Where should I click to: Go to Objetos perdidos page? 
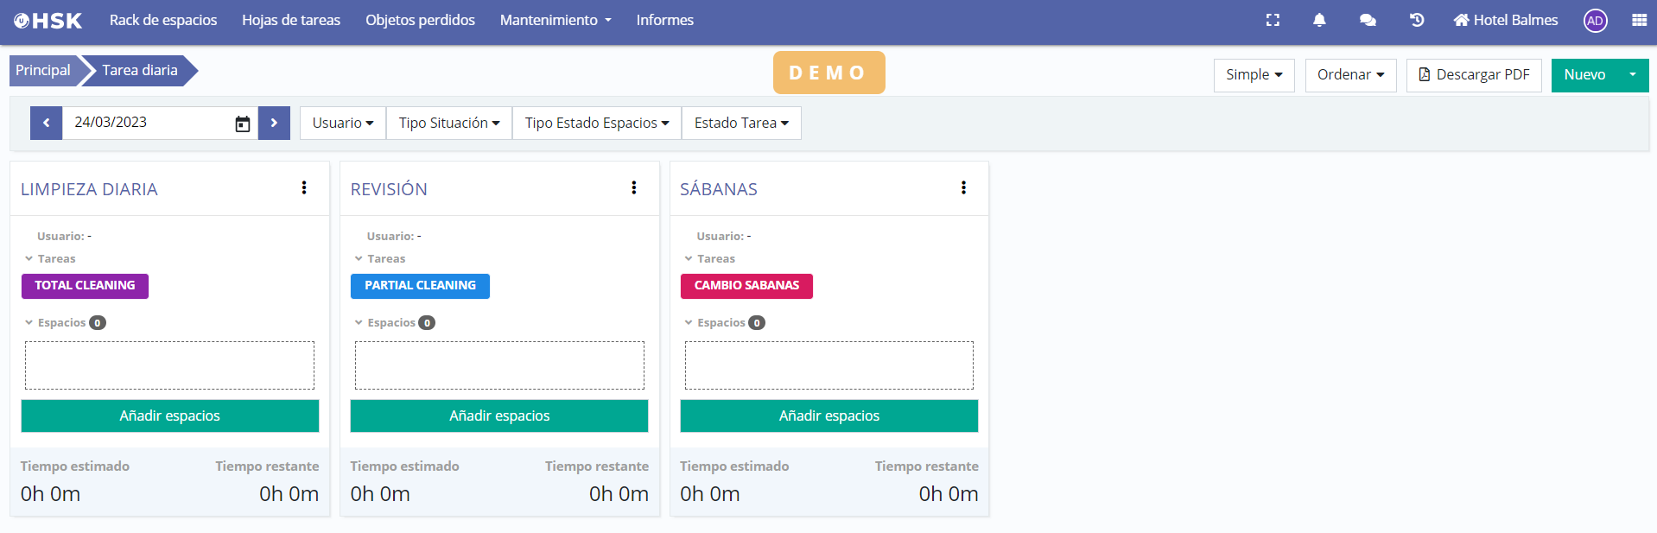420,20
